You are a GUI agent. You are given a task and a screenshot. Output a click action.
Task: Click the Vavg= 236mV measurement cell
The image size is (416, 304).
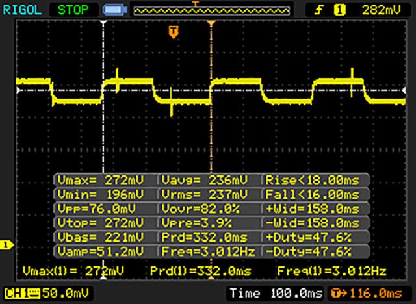point(209,180)
